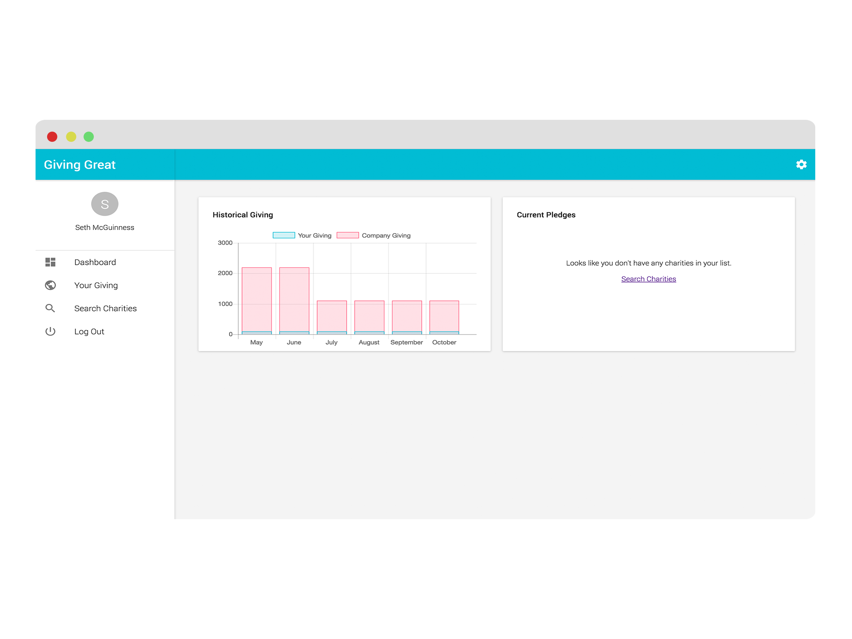Choose Log Out from sidebar
The height and width of the screenshot is (639, 852).
(x=89, y=331)
